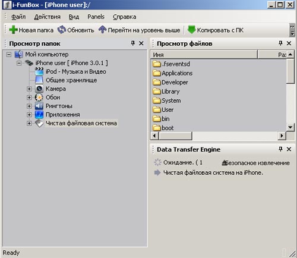
Task: Click the bin folder icon
Action: point(157,119)
